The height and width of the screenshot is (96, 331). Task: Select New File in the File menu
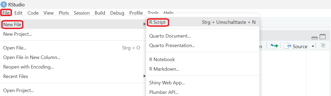point(73,24)
